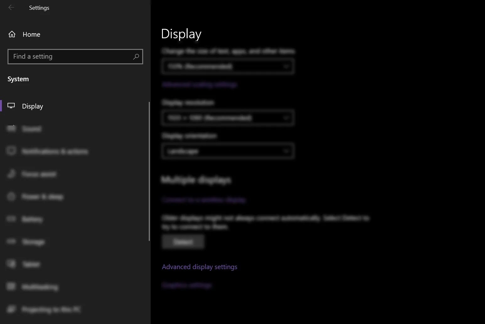The width and height of the screenshot is (485, 324).
Task: Open Notifications & actions via its sidebar icon
Action: [11, 151]
